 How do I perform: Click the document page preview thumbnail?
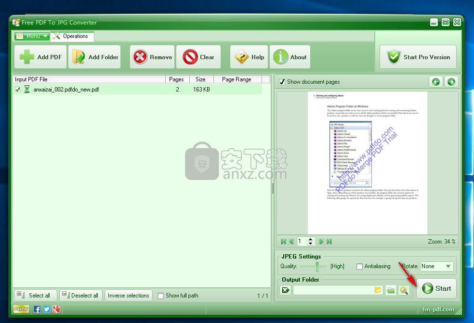367,163
